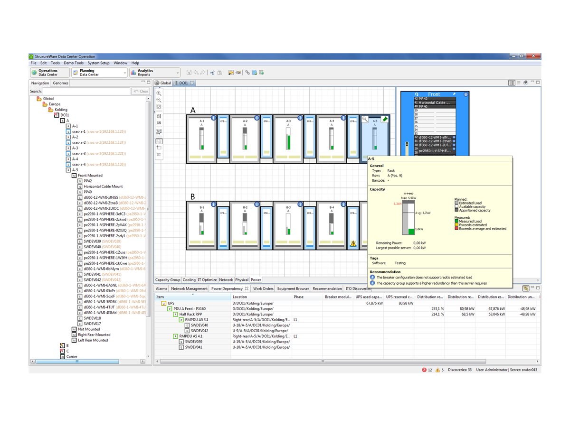The height and width of the screenshot is (427, 570).
Task: Toggle the Power overlay tab
Action: pyautogui.click(x=256, y=280)
